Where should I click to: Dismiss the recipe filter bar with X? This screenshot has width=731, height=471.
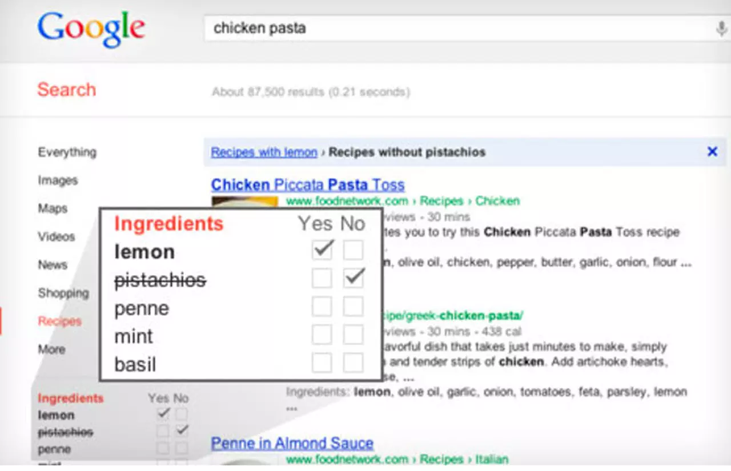click(x=712, y=152)
